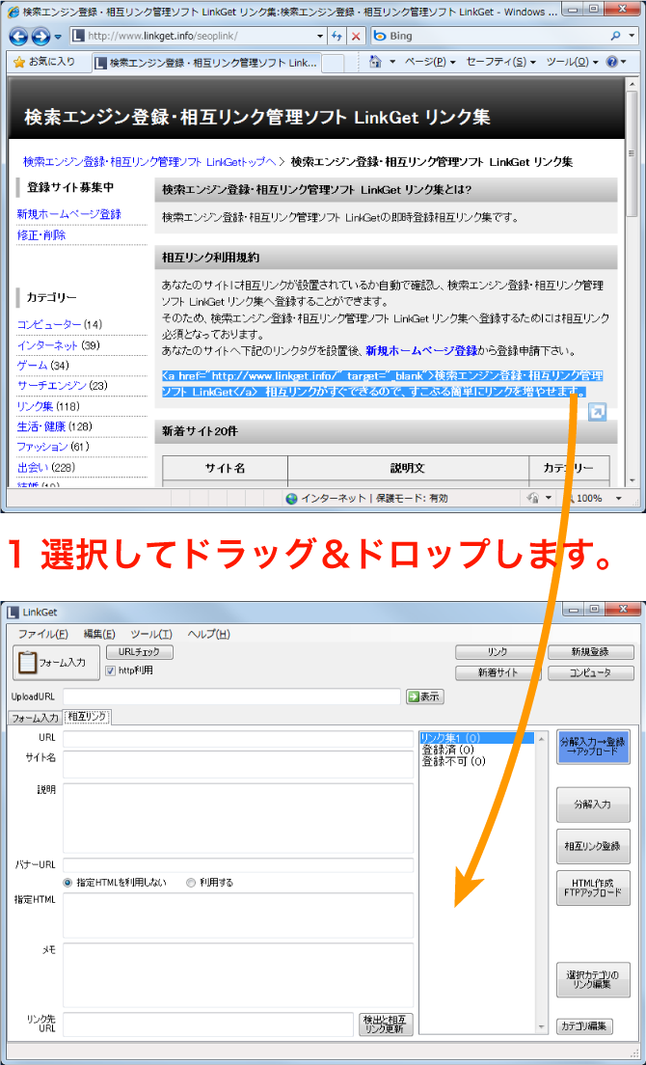The height and width of the screenshot is (1065, 646).
Task: Click the サイト名 text field
Action: pos(238,764)
